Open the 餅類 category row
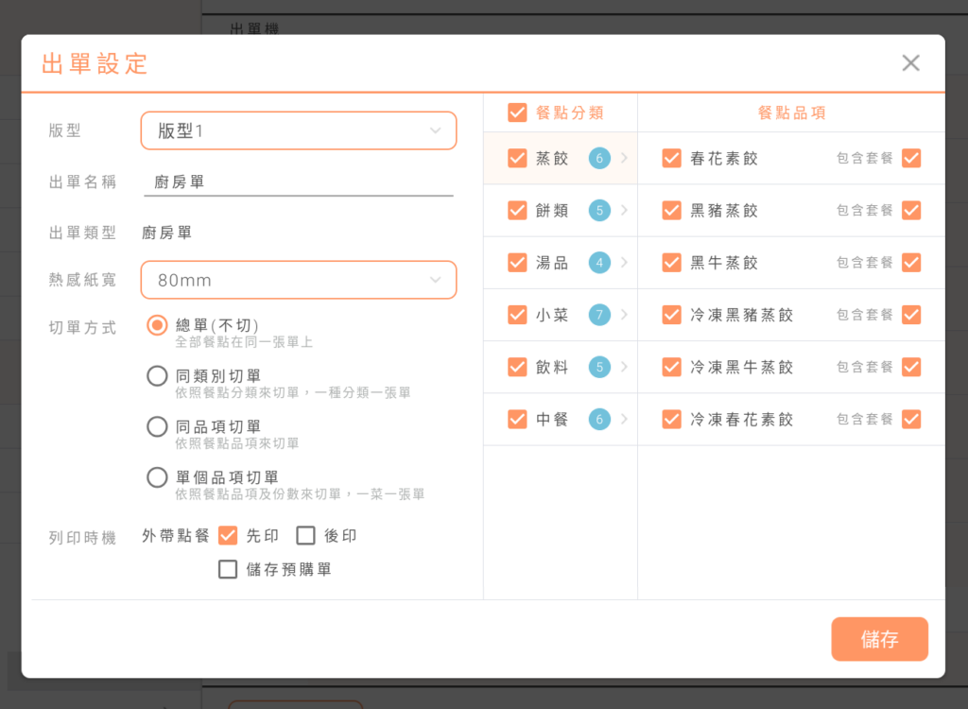The width and height of the screenshot is (968, 709). (x=553, y=210)
